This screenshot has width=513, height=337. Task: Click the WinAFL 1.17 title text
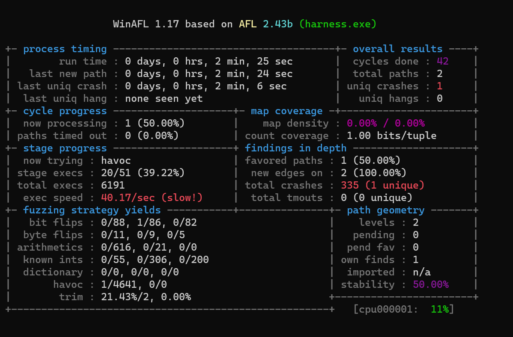coord(146,24)
